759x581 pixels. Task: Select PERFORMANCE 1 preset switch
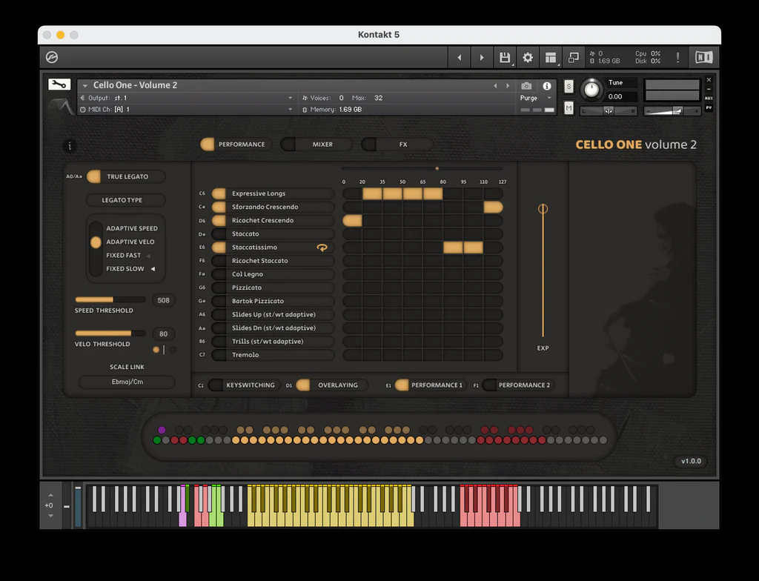click(402, 385)
